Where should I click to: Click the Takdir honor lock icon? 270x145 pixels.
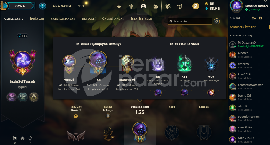coord(108,116)
